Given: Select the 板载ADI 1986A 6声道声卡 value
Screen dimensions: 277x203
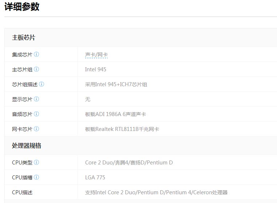Looking at the screenshot, I should click(x=115, y=114).
